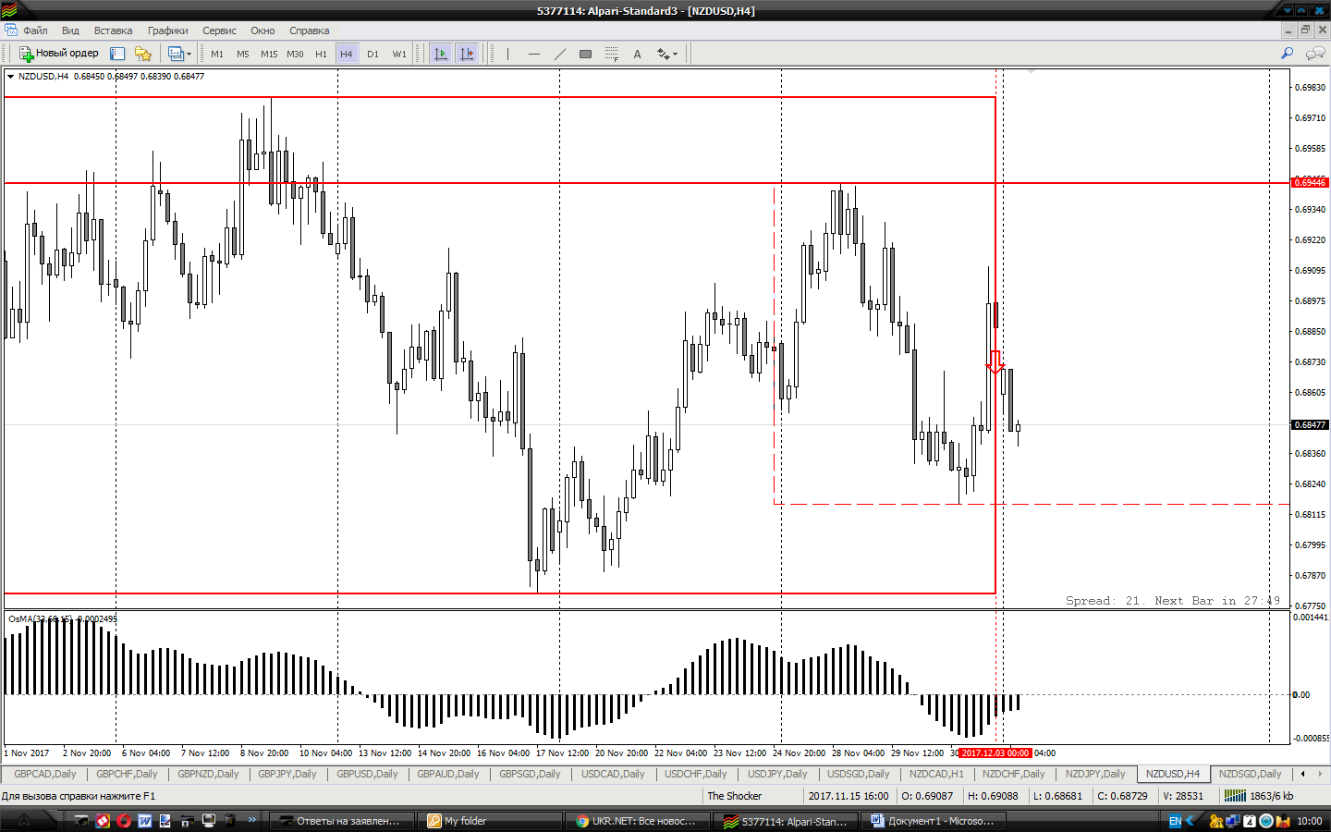Open Word icon in quick launch

point(145,821)
